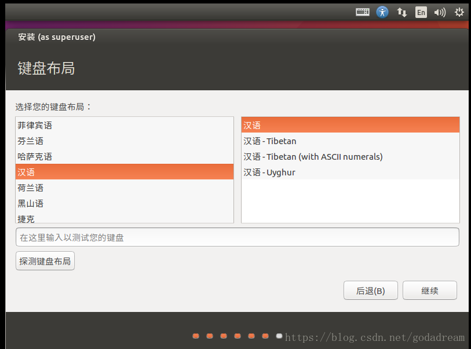Select 汉语 - Uyghur variant

pos(350,172)
